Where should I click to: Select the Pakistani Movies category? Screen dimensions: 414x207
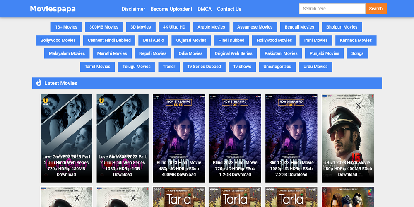[x=281, y=53]
